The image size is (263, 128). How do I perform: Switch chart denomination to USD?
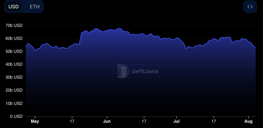(x=13, y=7)
